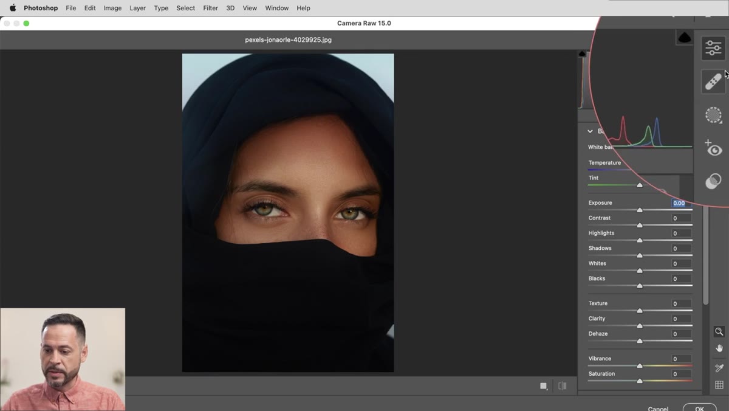729x411 pixels.
Task: Click the Saturation value field
Action: [x=681, y=375]
